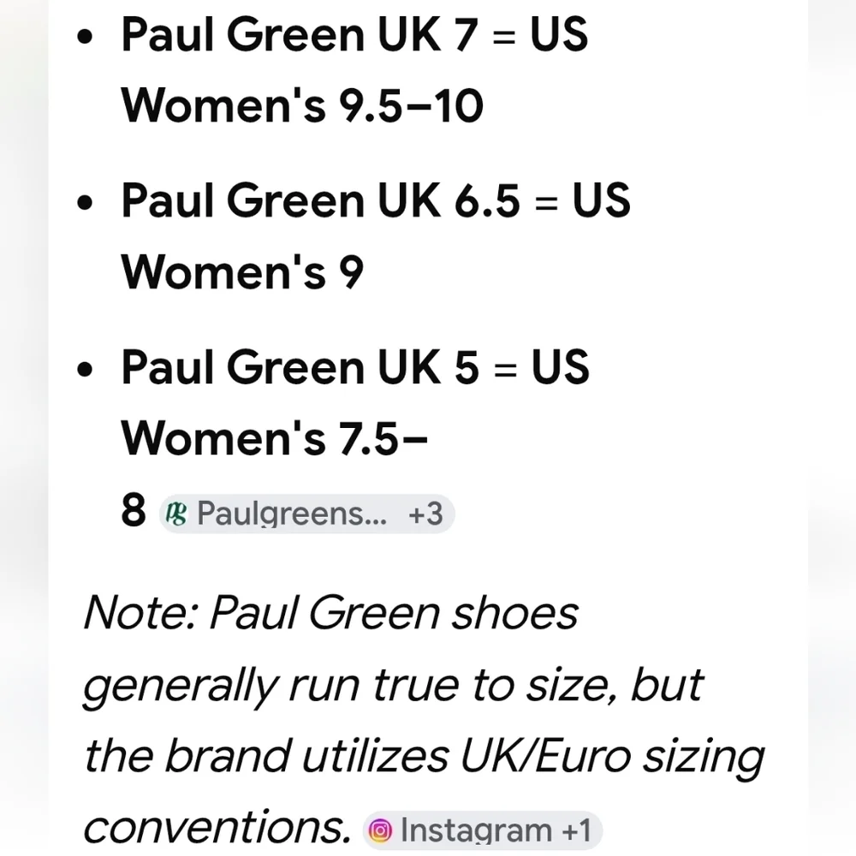Image resolution: width=856 pixels, height=856 pixels.
Task: Select the 'Women's 7.5–' line
Action: pyautogui.click(x=274, y=438)
